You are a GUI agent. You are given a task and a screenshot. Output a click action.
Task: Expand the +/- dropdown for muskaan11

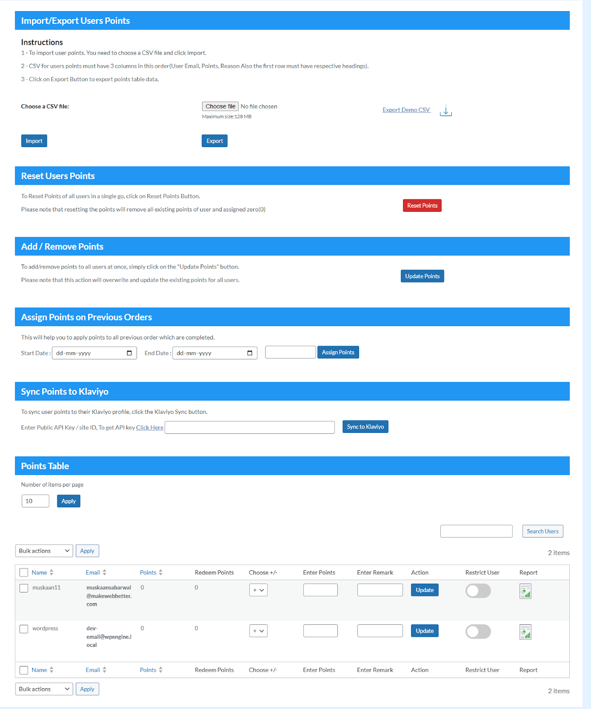pos(258,590)
